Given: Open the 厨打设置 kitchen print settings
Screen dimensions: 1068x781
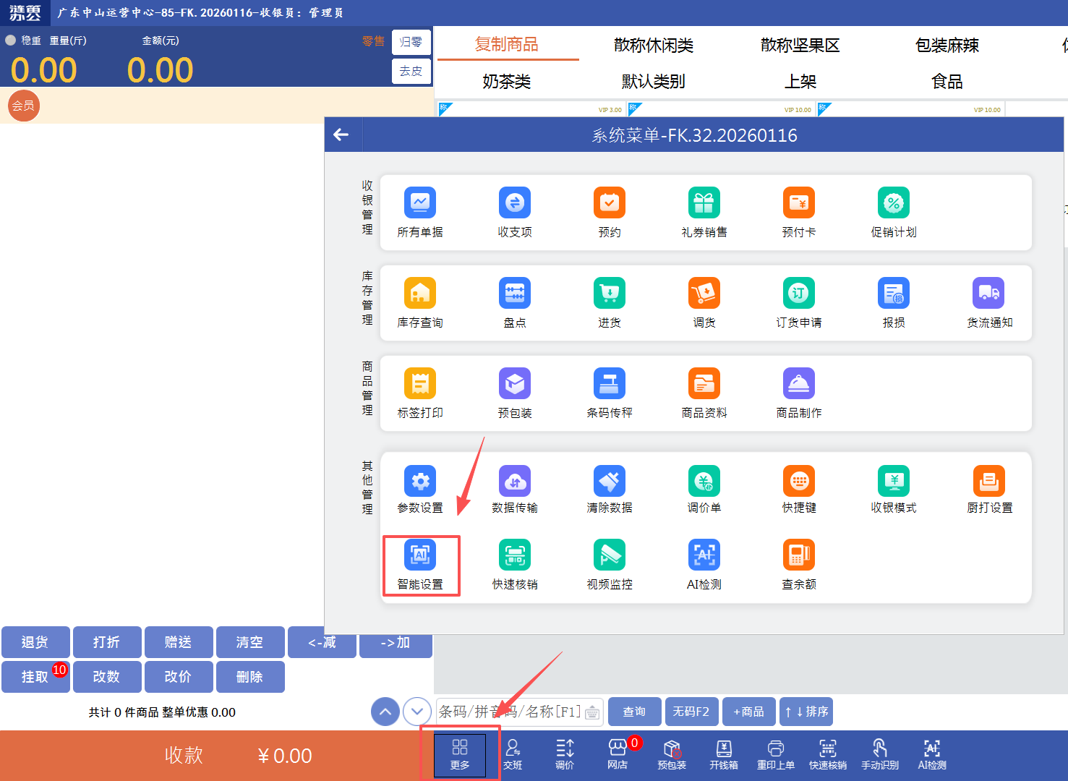Looking at the screenshot, I should pyautogui.click(x=988, y=490).
